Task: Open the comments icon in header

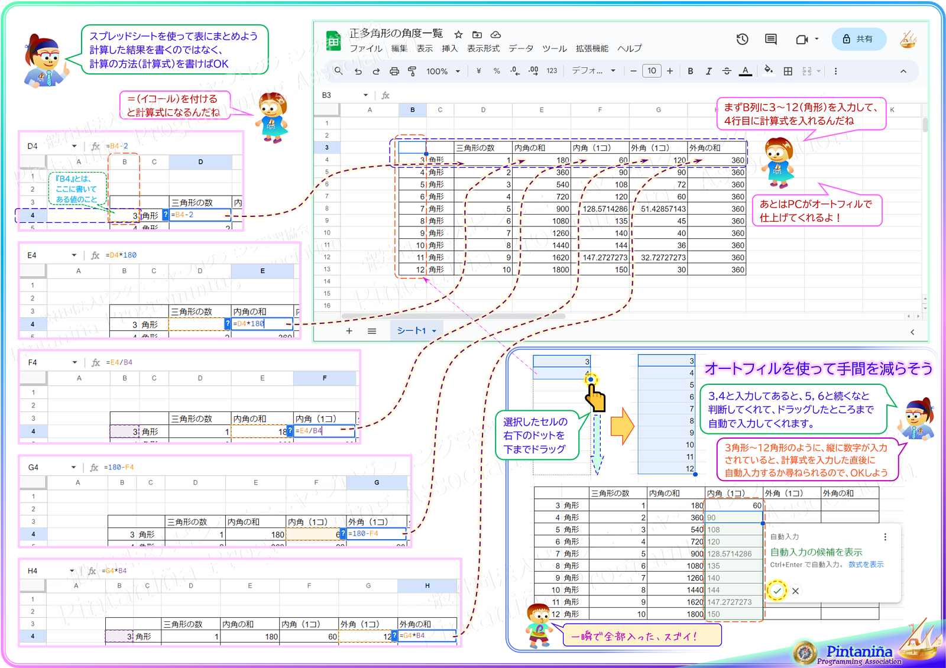Action: pos(770,39)
